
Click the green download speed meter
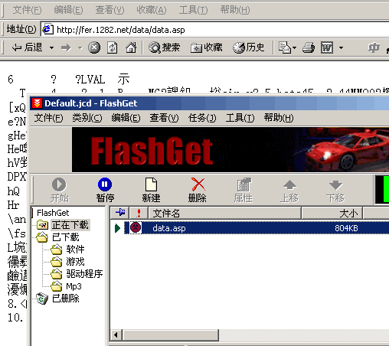(382, 190)
